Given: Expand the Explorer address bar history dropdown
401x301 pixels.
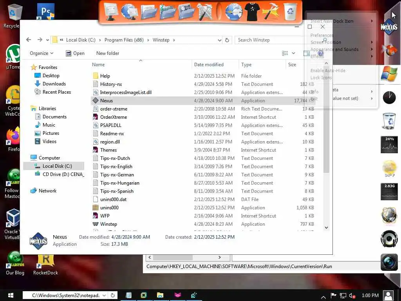Looking at the screenshot, I should [219, 40].
